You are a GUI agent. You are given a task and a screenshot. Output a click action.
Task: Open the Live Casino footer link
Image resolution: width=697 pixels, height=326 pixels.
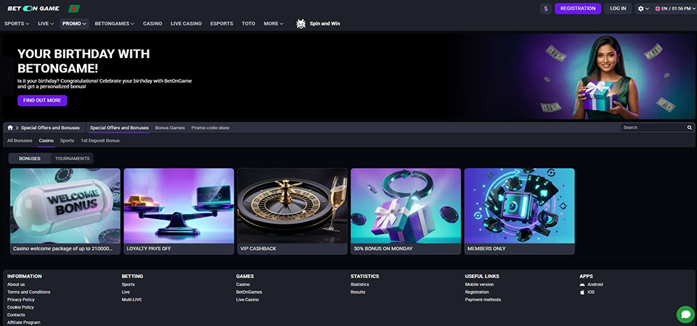248,300
